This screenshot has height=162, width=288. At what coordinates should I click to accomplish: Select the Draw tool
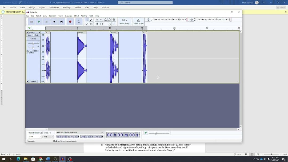click(x=87, y=24)
